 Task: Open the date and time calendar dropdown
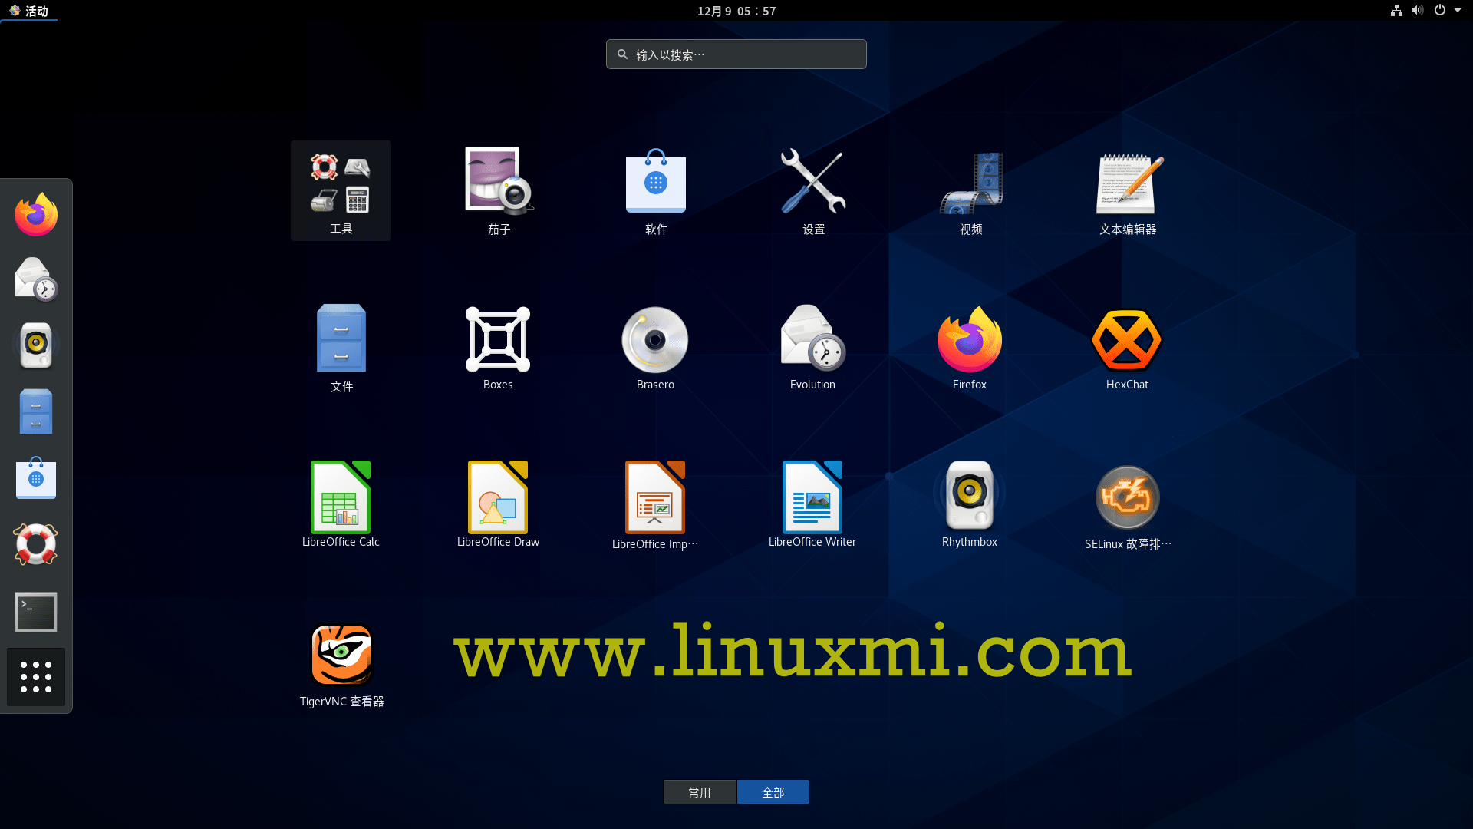[x=736, y=11]
